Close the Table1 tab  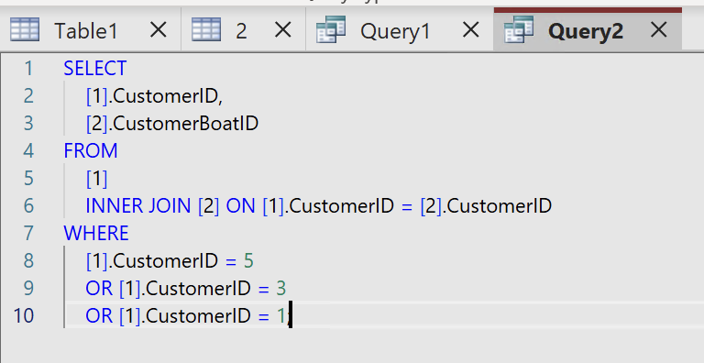(x=158, y=30)
